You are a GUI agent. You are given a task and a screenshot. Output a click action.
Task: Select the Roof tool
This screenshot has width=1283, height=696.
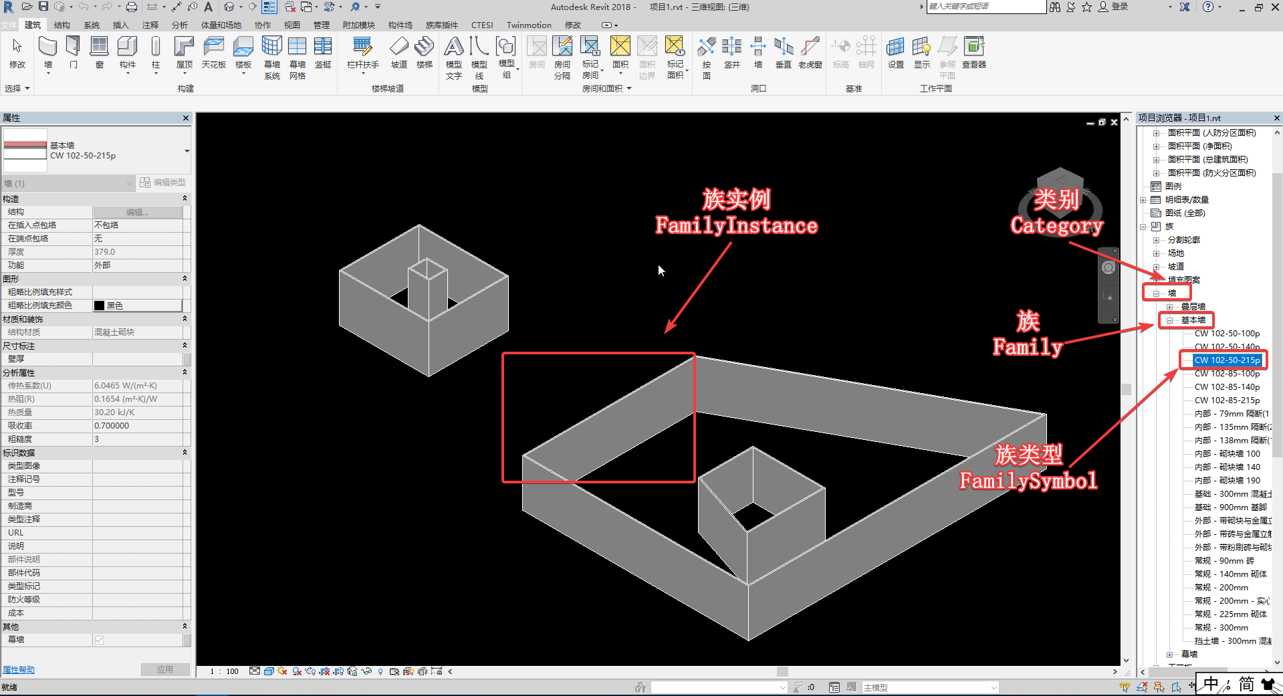185,53
